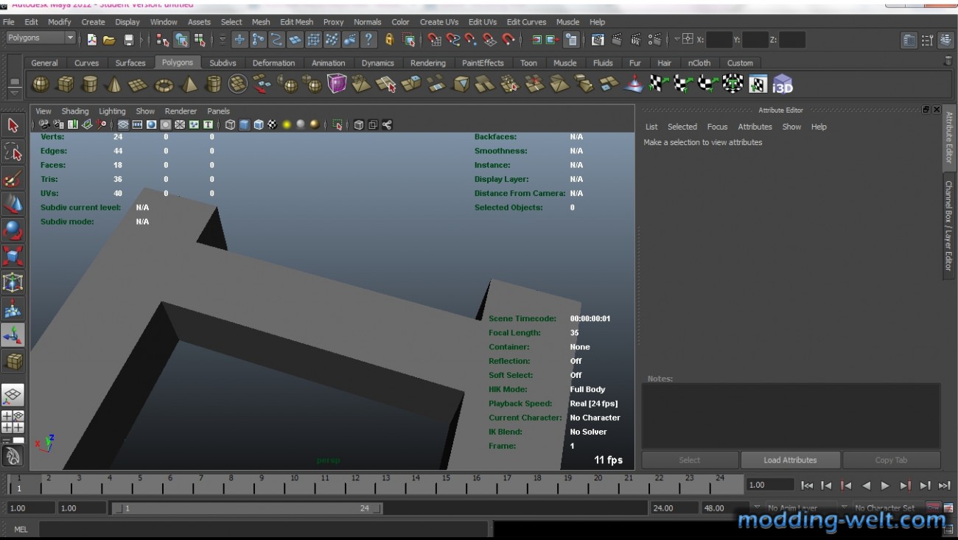Switch to the Surfaces shelf tab

(130, 63)
